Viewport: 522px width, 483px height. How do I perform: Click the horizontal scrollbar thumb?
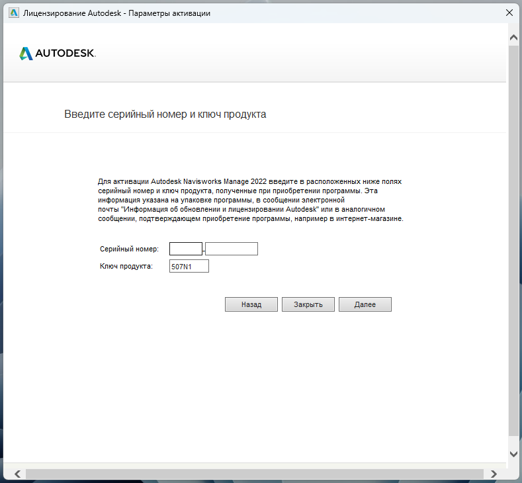(x=255, y=474)
